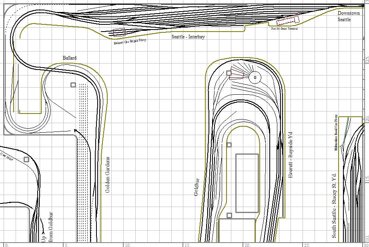Image resolution: width=369 pixels, height=247 pixels.
Task: Select the Milwaukee Road Car Ferry label
Action: point(337,132)
